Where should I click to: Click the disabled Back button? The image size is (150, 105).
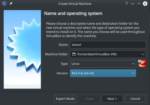coord(89,99)
